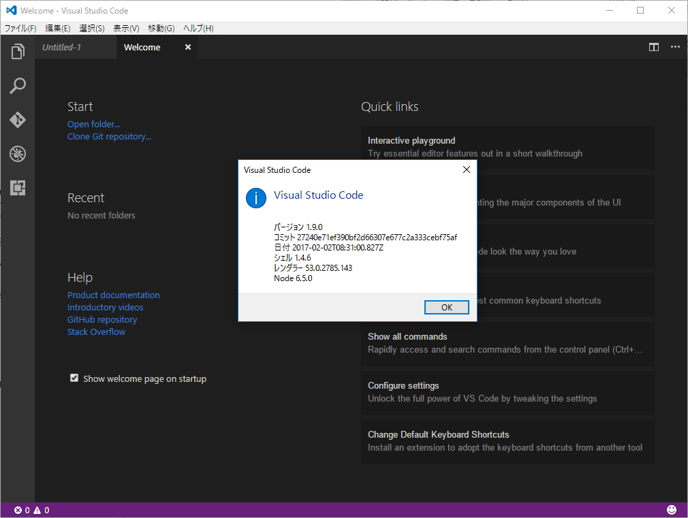Open the ファイル(F) menu
Image resolution: width=688 pixels, height=518 pixels.
pyautogui.click(x=21, y=29)
